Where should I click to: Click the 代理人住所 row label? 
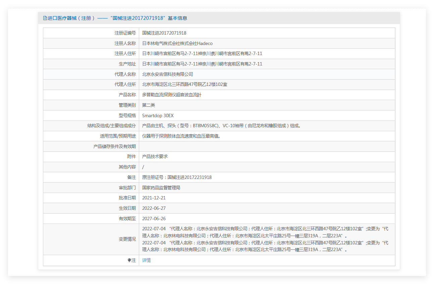coord(125,85)
